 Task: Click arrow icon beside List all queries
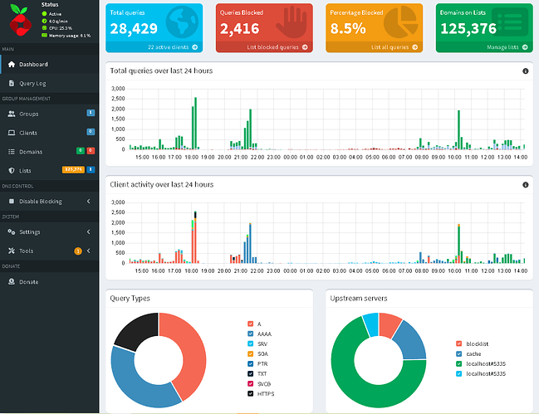415,47
